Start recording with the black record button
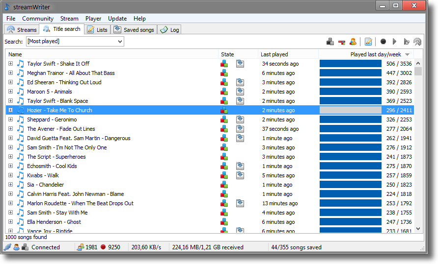This screenshot has width=438, height=264. click(x=383, y=42)
